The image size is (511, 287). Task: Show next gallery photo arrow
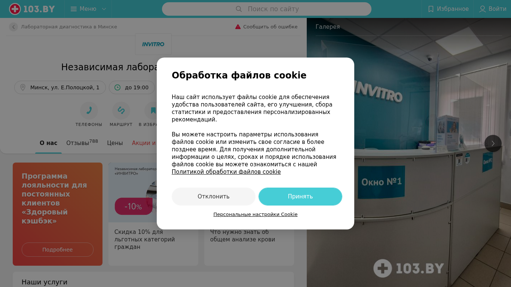pos(493,143)
